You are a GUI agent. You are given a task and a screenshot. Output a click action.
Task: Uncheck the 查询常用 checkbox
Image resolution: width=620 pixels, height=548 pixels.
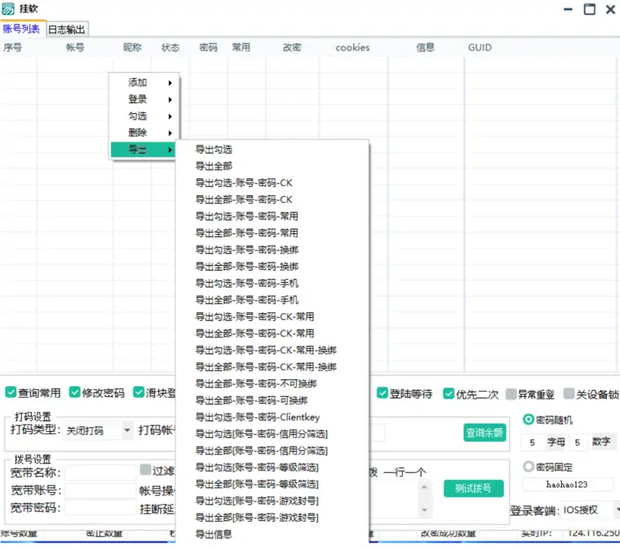9,393
